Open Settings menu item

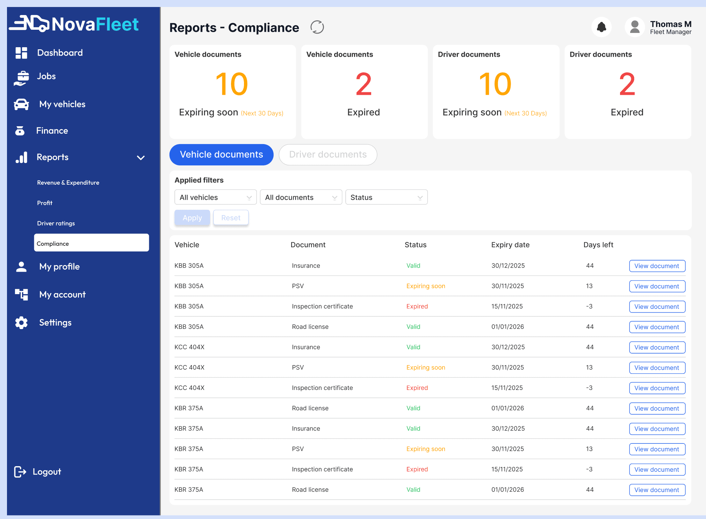(55, 322)
